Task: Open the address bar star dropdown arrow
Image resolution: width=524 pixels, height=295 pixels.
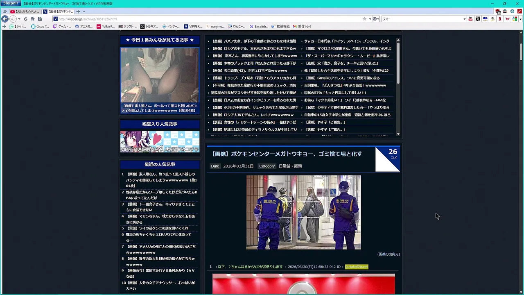Action: (370, 19)
